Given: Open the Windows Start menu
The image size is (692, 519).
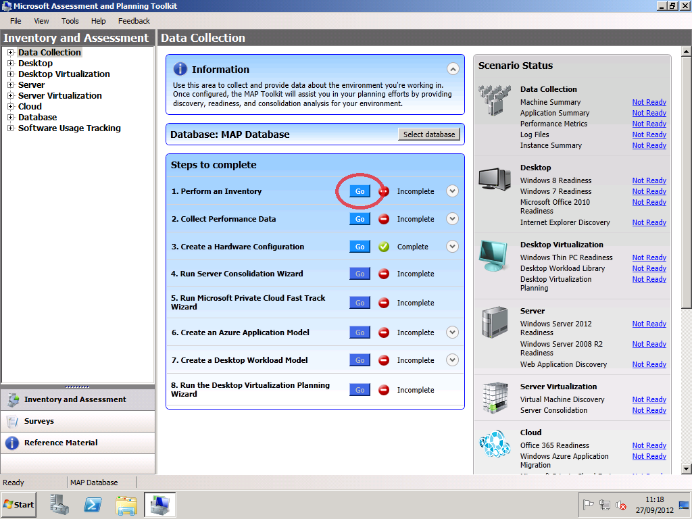Looking at the screenshot, I should tap(18, 504).
